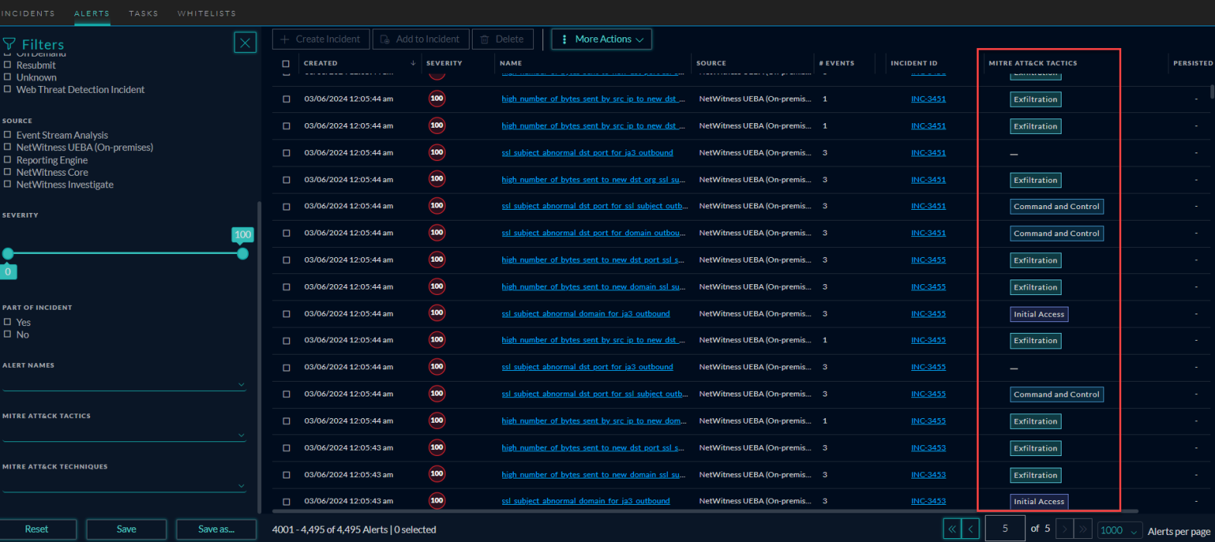
Task: Click the page number input field
Action: [x=1005, y=529]
